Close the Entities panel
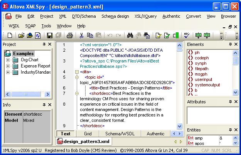241x155 pixels. point(236,130)
